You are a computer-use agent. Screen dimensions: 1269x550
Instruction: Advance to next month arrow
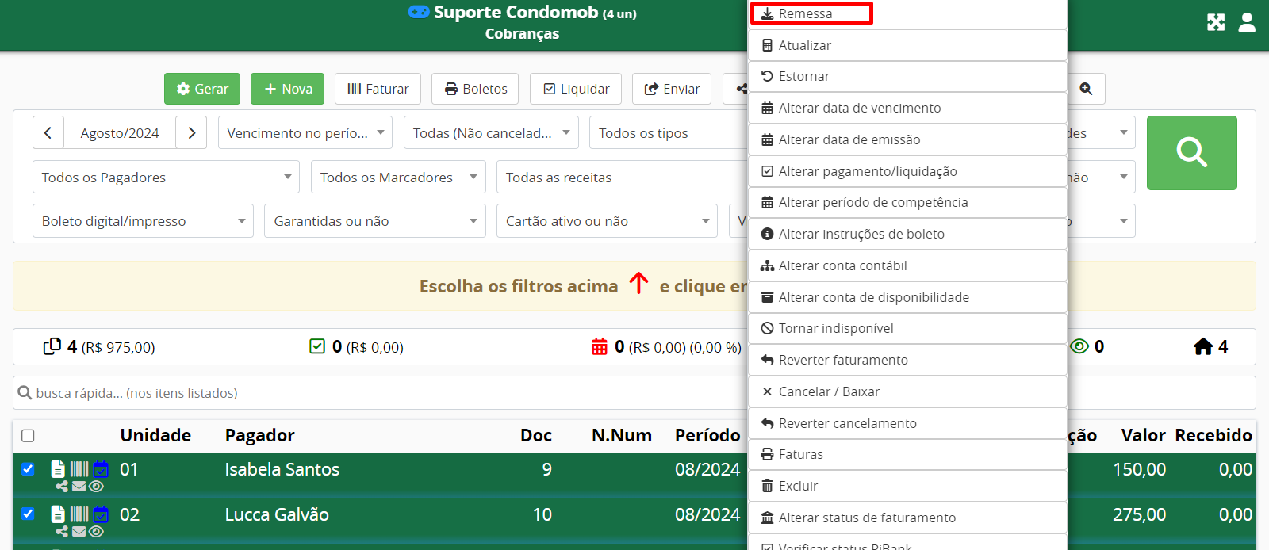tap(191, 133)
